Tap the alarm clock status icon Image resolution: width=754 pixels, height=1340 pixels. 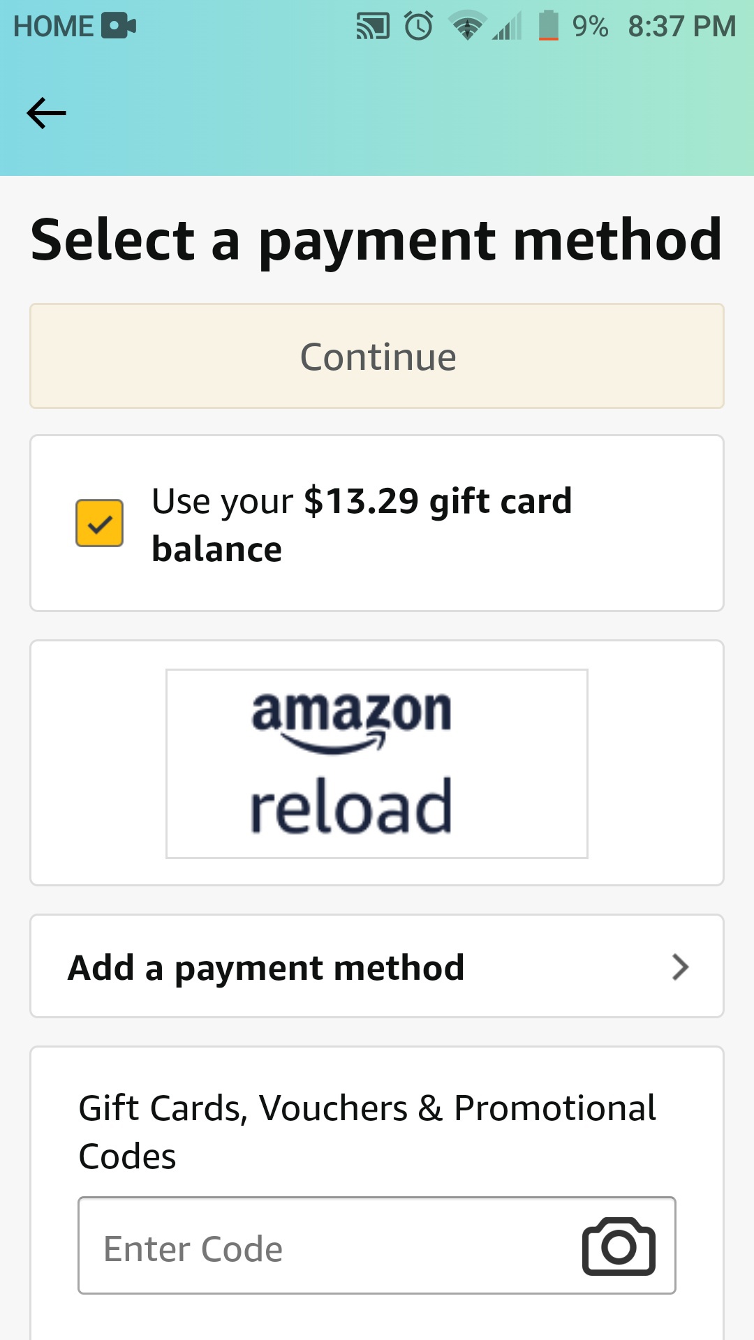tap(419, 27)
